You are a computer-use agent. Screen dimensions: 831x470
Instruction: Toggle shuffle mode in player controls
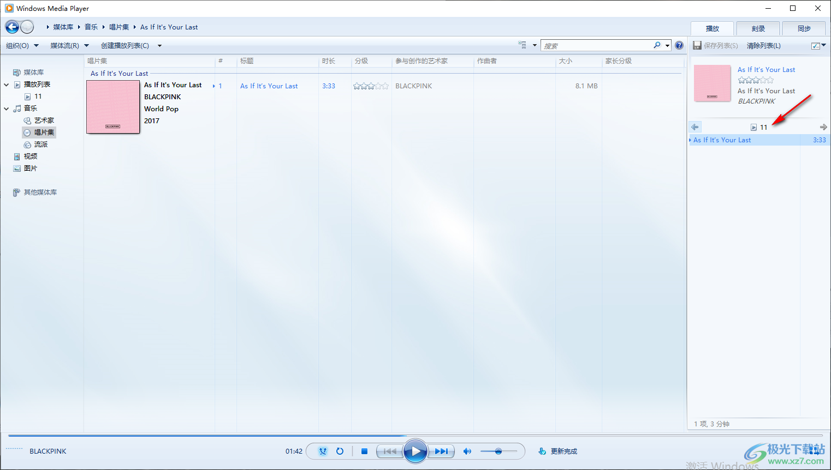(323, 451)
